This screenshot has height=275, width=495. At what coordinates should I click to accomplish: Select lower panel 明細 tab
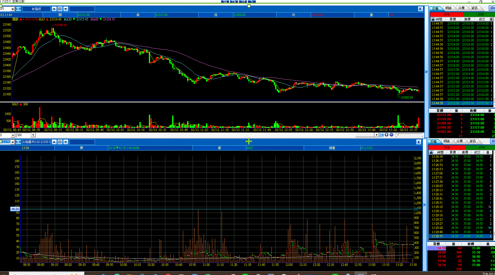(x=447, y=141)
